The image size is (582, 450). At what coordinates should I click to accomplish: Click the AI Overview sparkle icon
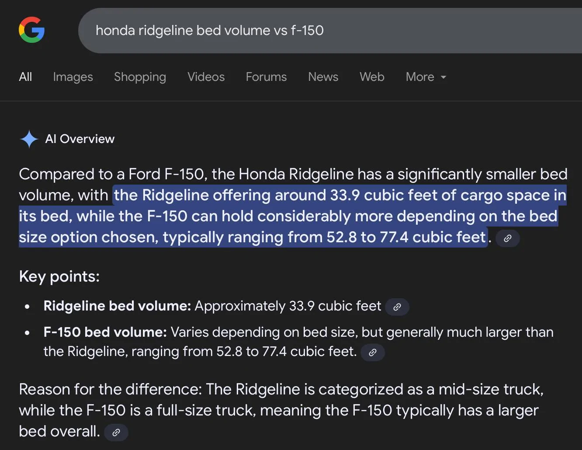(x=29, y=139)
